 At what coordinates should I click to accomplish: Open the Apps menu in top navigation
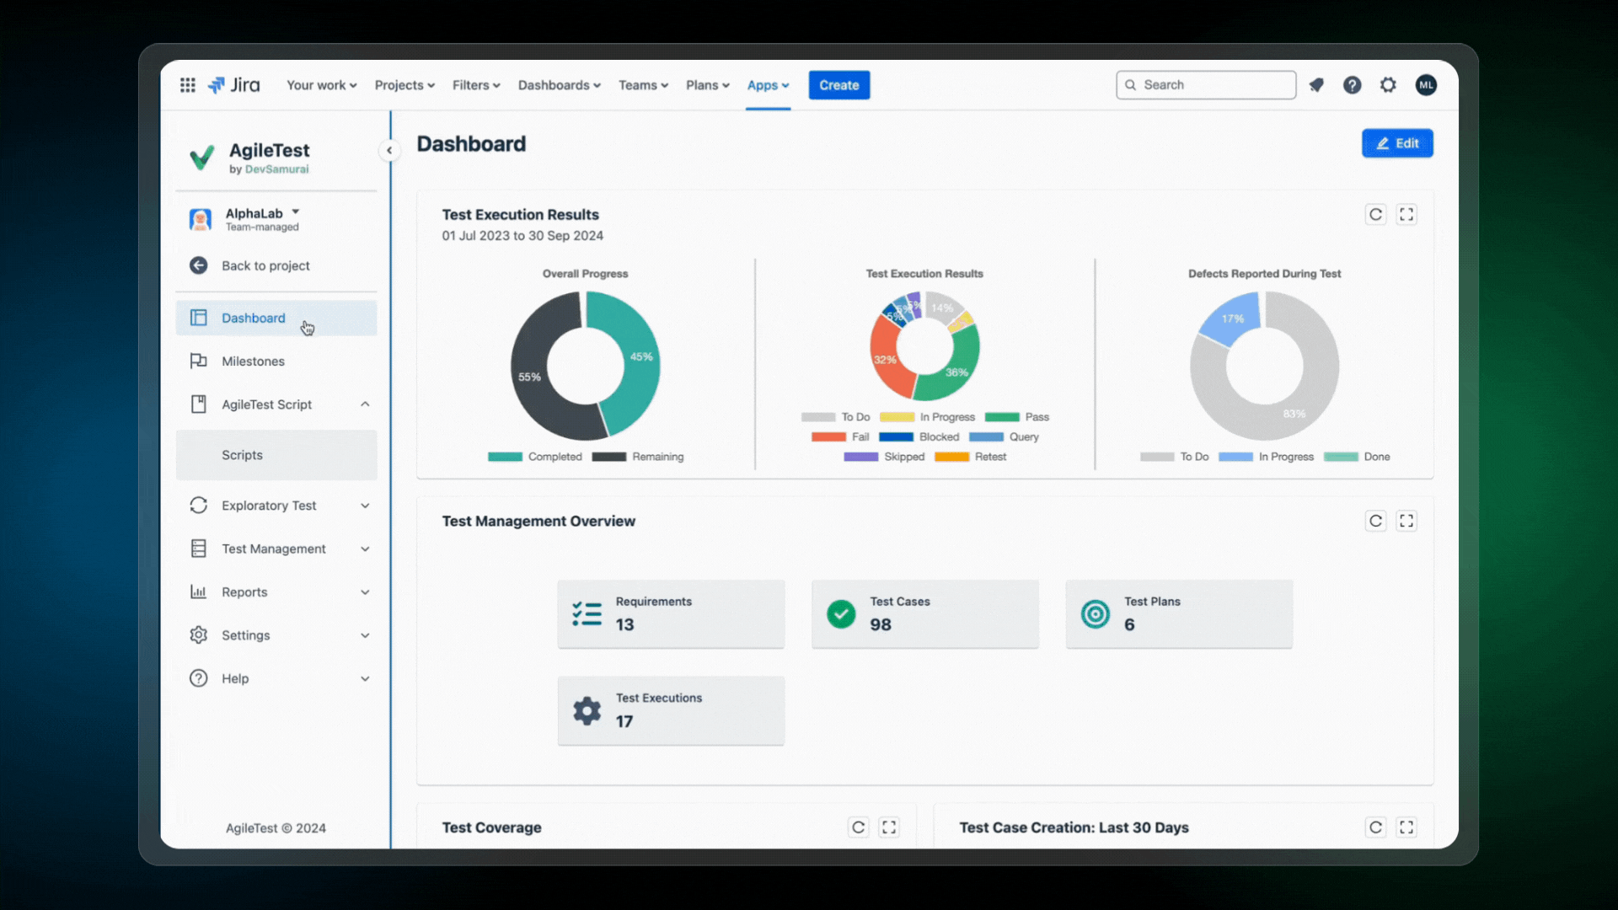click(767, 84)
